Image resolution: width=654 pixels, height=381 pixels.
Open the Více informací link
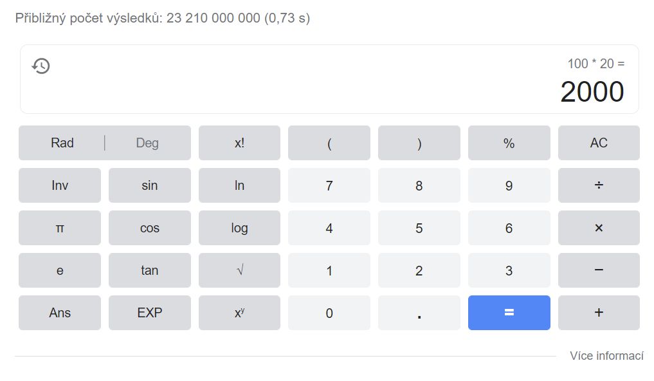606,356
